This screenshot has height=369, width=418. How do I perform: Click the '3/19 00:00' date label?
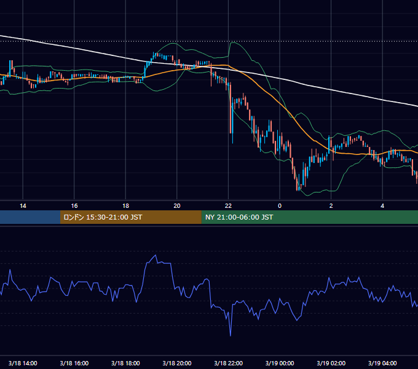point(280,363)
